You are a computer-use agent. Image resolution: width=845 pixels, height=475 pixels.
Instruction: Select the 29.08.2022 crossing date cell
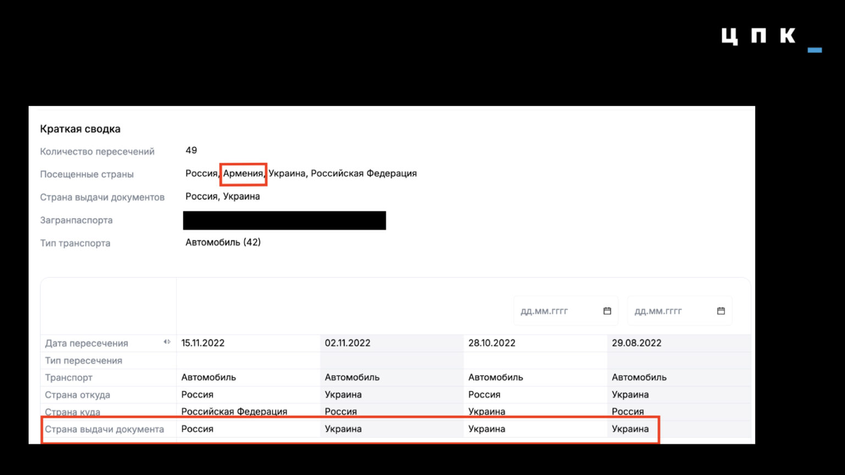(x=679, y=343)
